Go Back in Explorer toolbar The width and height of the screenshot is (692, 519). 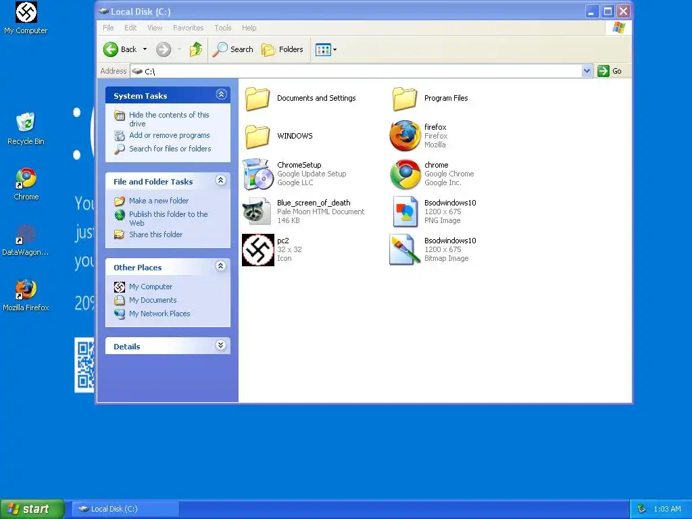click(120, 49)
